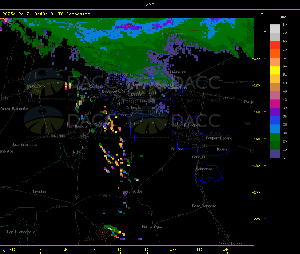Image resolution: width=300 pixels, height=254 pixels.
Task: Click the Aero_GA map label
Action: (199, 157)
